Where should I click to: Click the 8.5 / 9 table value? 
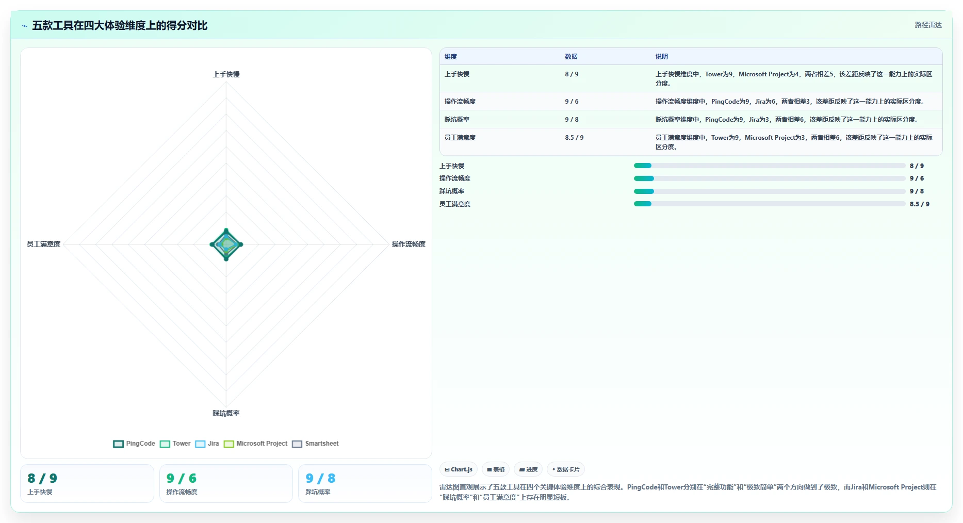click(574, 138)
